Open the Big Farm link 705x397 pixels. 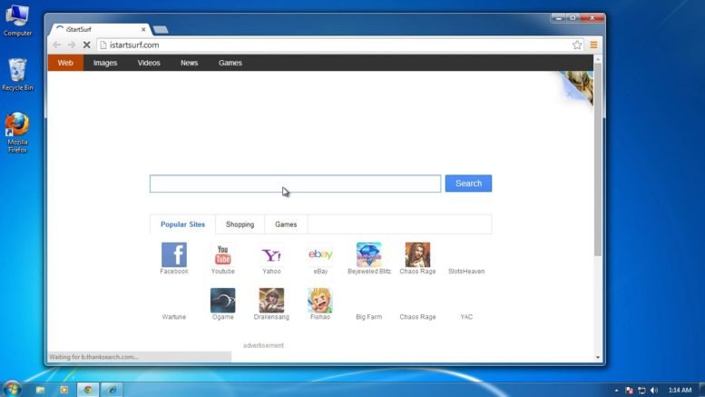pos(368,317)
